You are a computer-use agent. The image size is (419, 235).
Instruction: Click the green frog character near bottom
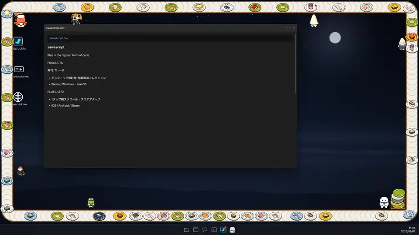point(91,203)
